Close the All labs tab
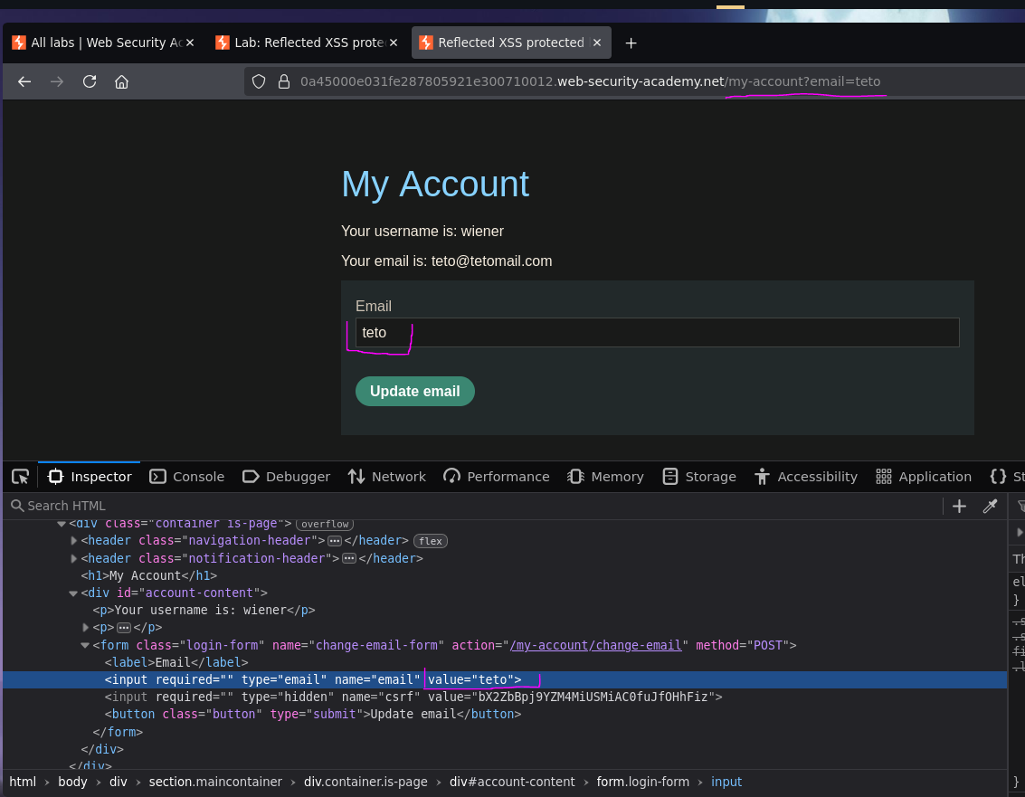Viewport: 1025px width, 797px height. pos(190,43)
